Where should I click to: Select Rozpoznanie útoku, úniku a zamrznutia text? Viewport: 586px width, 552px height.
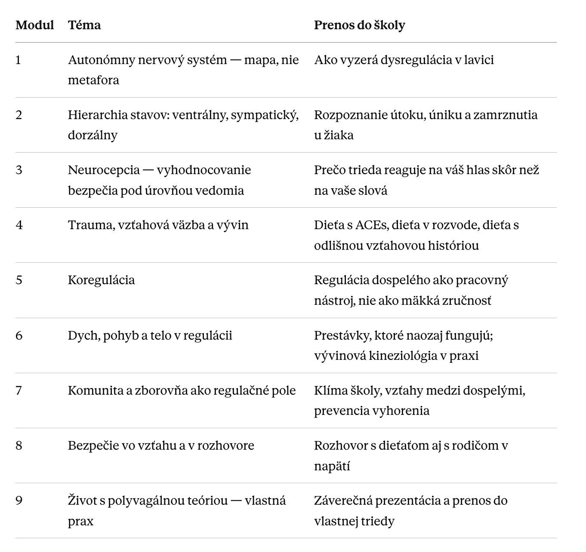pyautogui.click(x=426, y=125)
